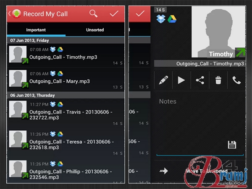Tap the large Google Drive icon in detail panel
Image resolution: width=252 pixels, height=189 pixels.
point(172,19)
